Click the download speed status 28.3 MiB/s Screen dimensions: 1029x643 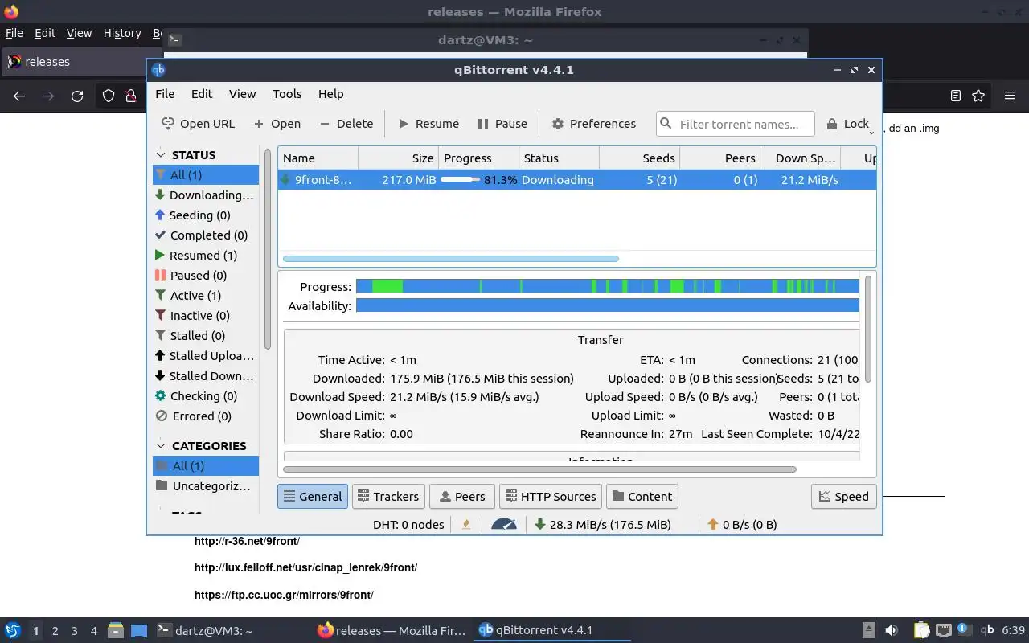603,524
